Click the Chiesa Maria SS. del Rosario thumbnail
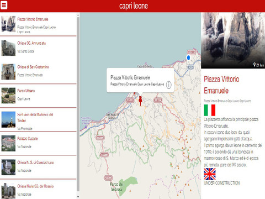265x199 pixels. tap(8, 191)
